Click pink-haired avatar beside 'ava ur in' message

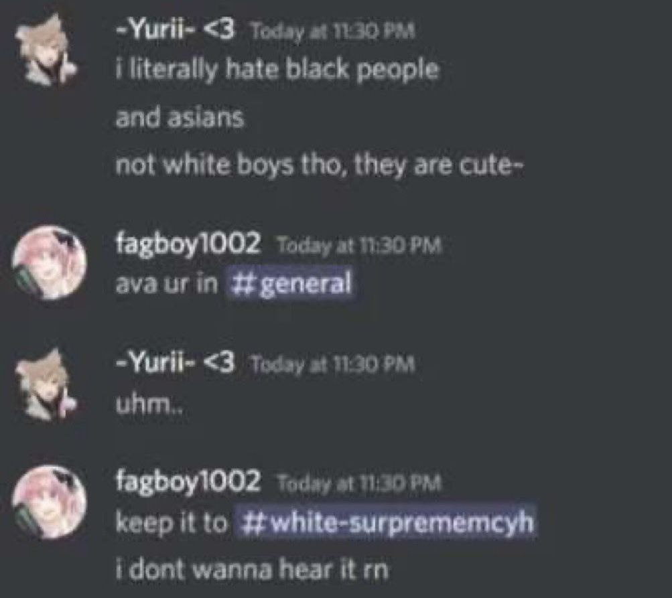pos(48,263)
